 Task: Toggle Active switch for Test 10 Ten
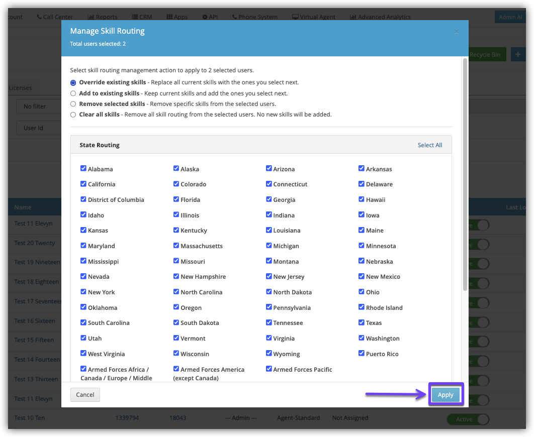(468, 419)
